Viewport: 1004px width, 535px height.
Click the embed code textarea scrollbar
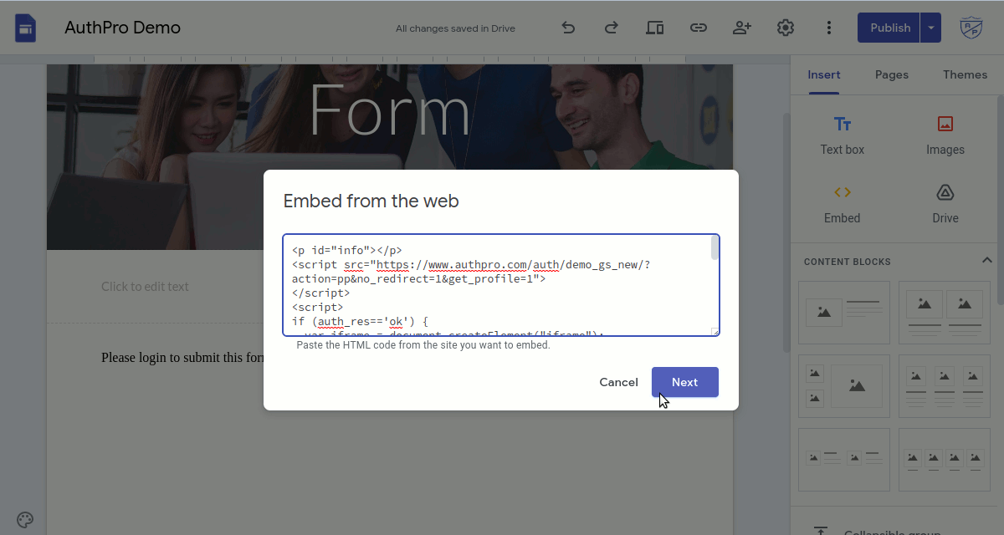(715, 248)
